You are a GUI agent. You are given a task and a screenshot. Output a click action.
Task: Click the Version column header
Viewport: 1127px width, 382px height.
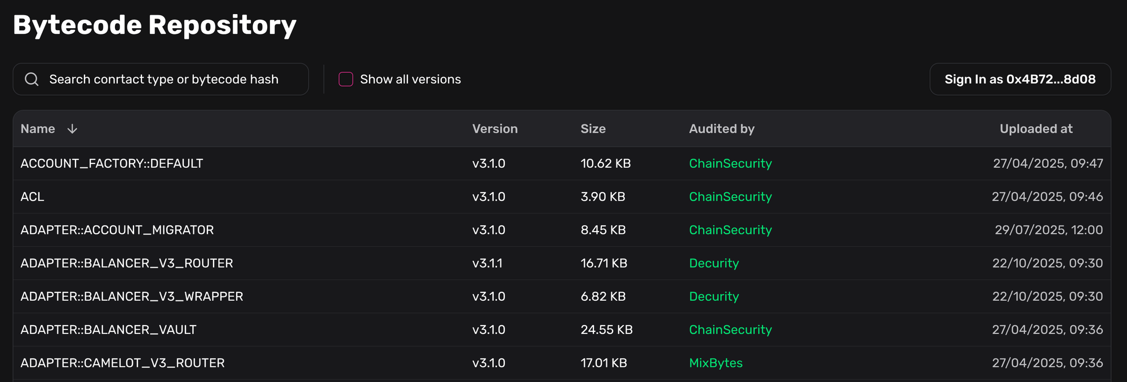tap(494, 129)
